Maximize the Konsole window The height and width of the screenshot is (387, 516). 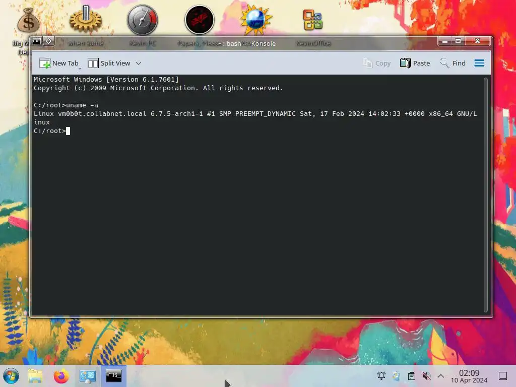point(458,41)
